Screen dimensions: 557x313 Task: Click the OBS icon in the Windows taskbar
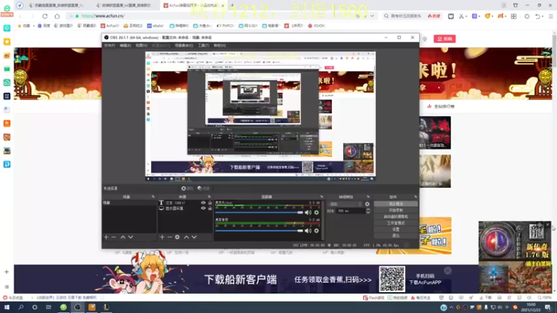(77, 307)
